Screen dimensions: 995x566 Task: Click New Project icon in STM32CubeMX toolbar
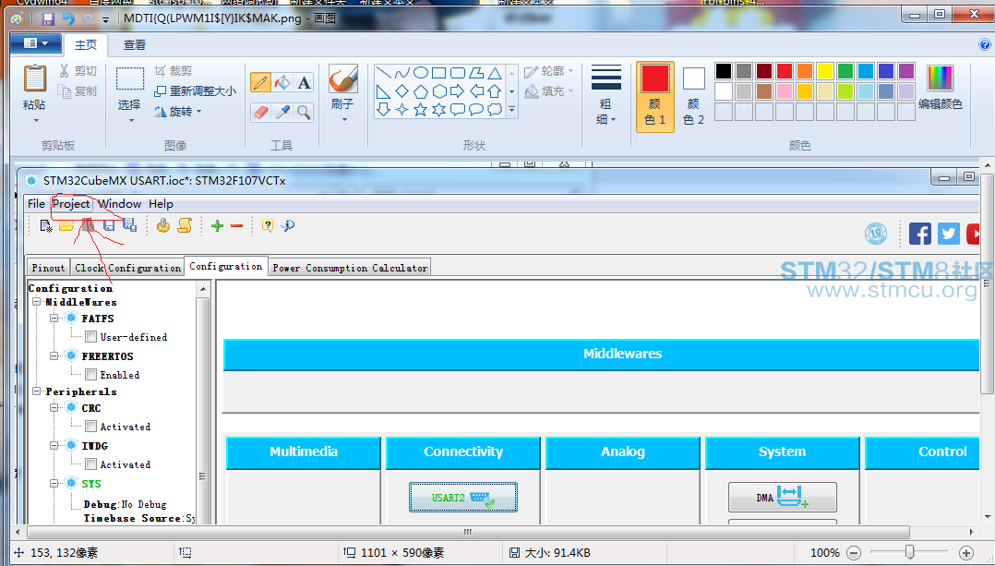point(46,226)
